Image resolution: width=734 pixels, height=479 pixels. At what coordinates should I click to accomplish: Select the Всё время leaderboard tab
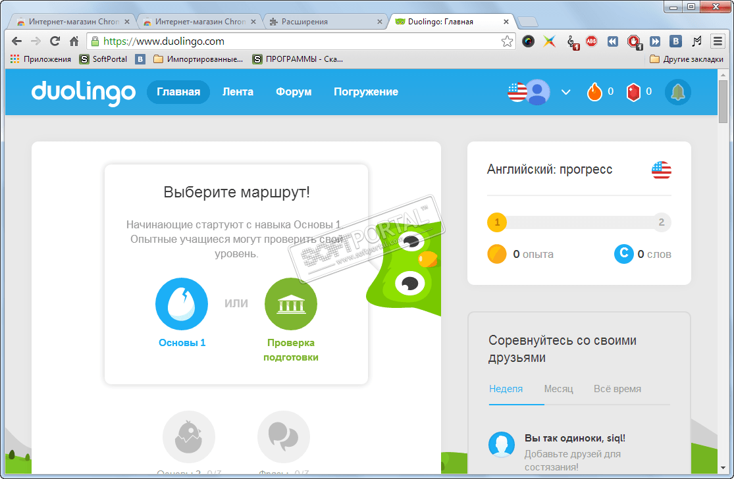[x=617, y=389]
